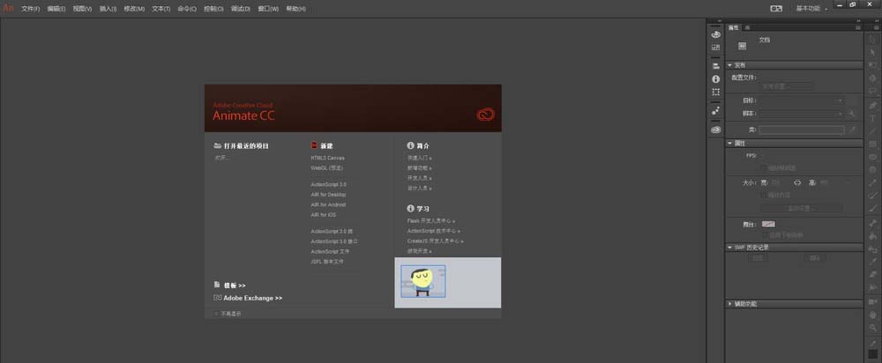Open the 窗口(W) menu
Screen dimensions: 882x363
click(268, 9)
